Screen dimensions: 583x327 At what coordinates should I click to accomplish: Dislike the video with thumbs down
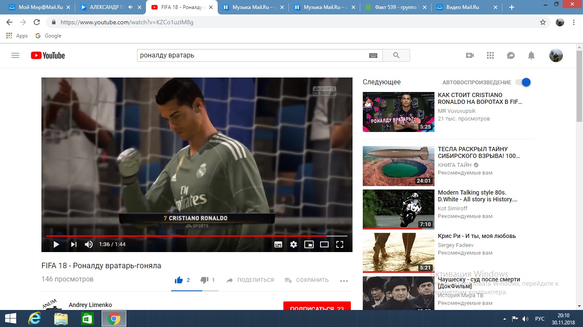tap(204, 280)
